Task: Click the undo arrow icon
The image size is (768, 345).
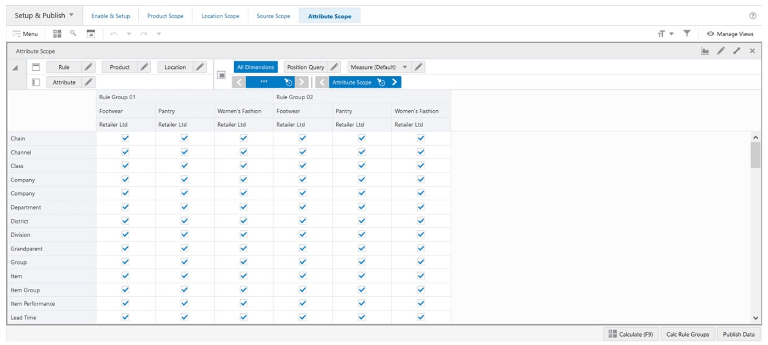Action: pyautogui.click(x=114, y=34)
